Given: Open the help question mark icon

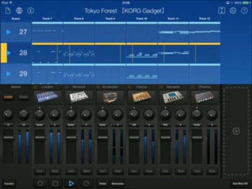Looking at the screenshot, I should 244,11.
